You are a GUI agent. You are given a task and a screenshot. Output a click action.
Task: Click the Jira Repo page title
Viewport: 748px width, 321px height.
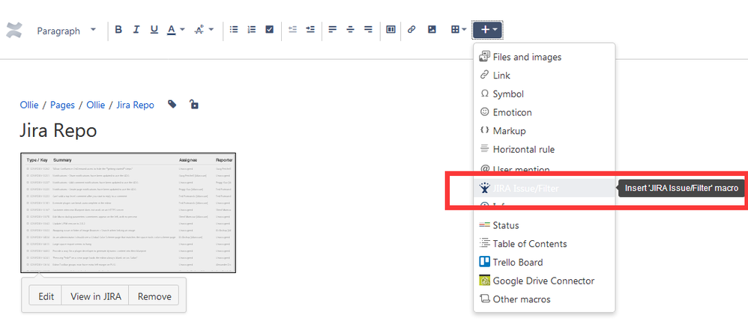pos(58,130)
